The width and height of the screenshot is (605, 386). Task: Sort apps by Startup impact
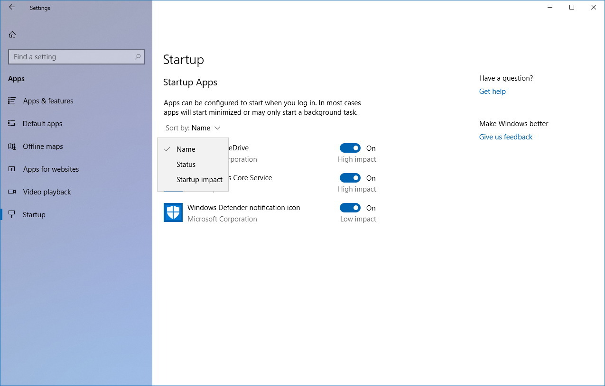coord(193,179)
